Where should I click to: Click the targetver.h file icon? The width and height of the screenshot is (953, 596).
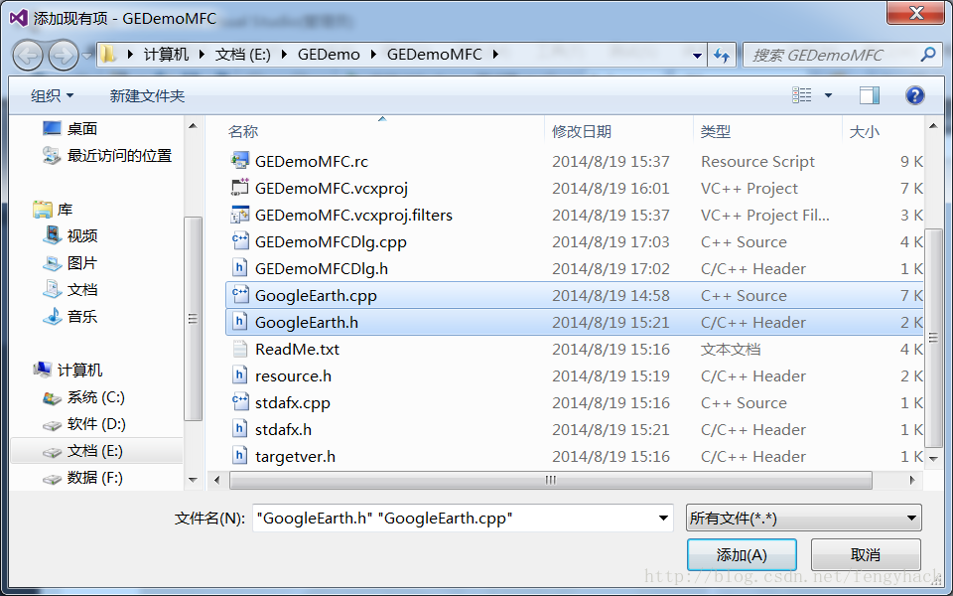pyautogui.click(x=240, y=456)
